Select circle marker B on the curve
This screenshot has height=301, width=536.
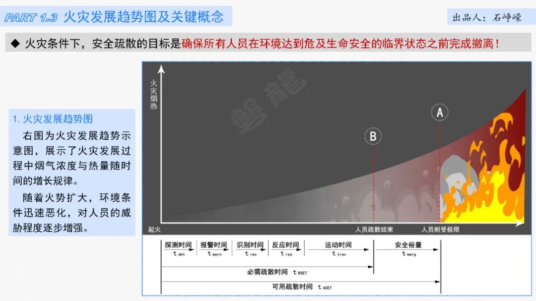click(x=373, y=135)
